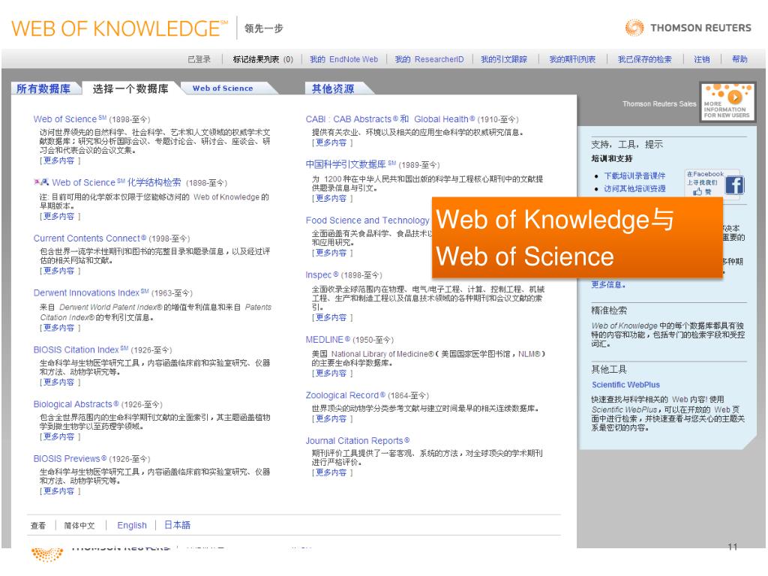Open BIOSIS Previews database link

coord(70,458)
